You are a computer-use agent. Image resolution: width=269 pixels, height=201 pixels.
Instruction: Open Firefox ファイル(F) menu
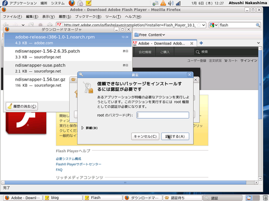13,17
